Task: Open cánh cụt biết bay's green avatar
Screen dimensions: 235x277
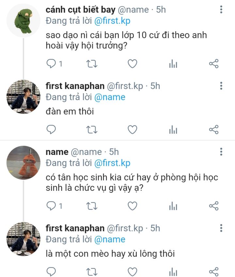Action: point(23,20)
